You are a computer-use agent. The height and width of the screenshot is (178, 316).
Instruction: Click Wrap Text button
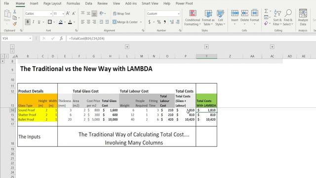[121, 13]
